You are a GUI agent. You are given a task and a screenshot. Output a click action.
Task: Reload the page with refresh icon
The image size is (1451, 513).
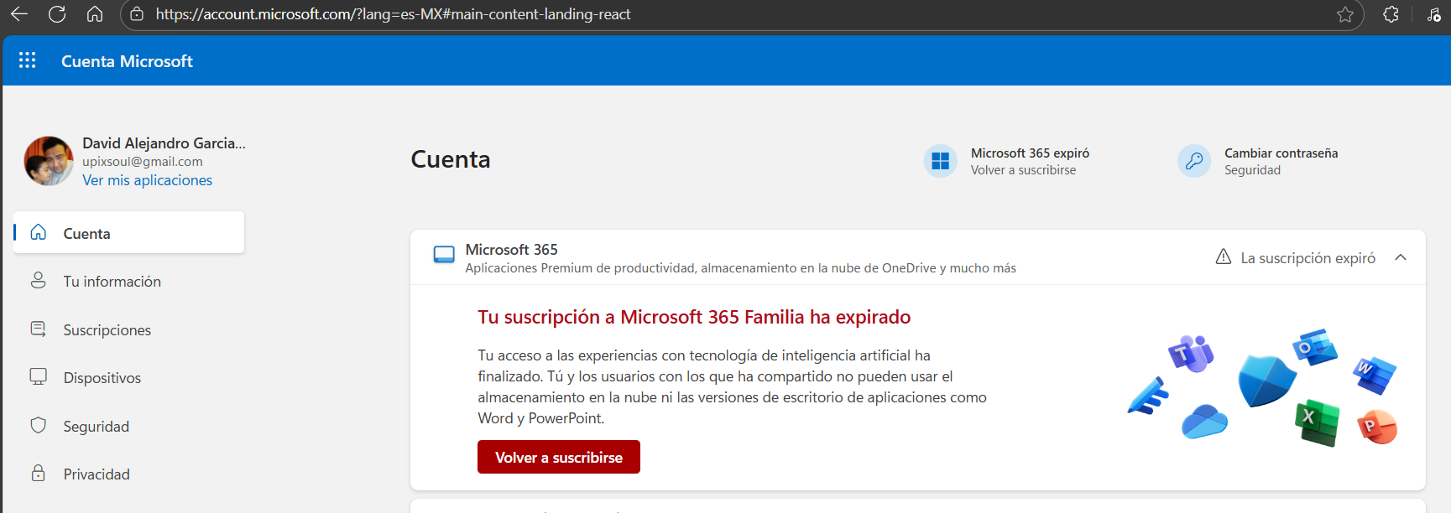pyautogui.click(x=57, y=14)
